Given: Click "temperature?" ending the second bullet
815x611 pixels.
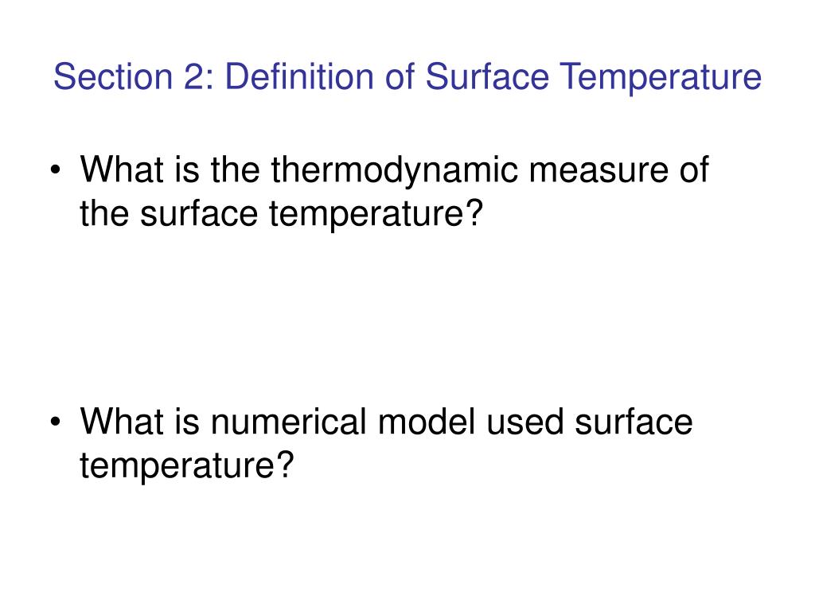Looking at the screenshot, I should 186,466.
